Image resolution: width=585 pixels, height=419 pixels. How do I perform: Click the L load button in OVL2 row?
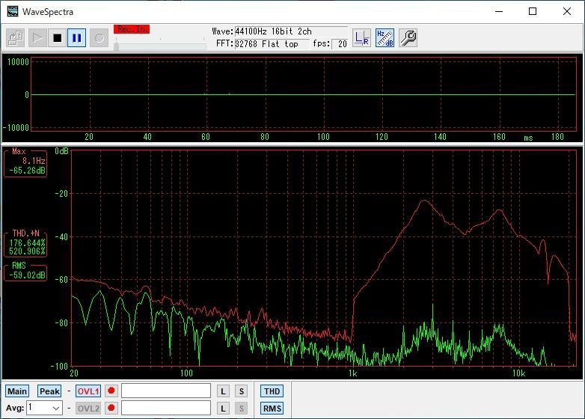(223, 409)
